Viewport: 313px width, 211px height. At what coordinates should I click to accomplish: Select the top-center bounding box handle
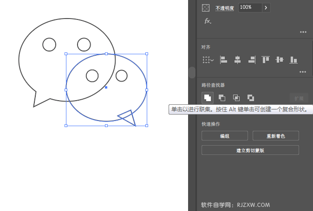106,54
